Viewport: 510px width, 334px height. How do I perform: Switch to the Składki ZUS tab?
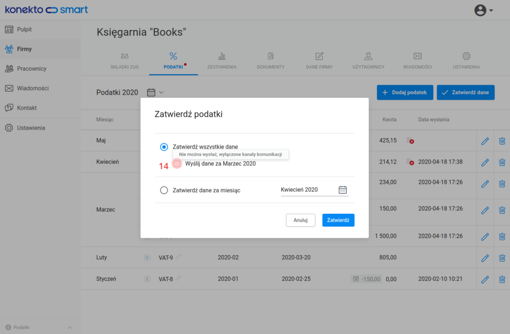pyautogui.click(x=124, y=61)
